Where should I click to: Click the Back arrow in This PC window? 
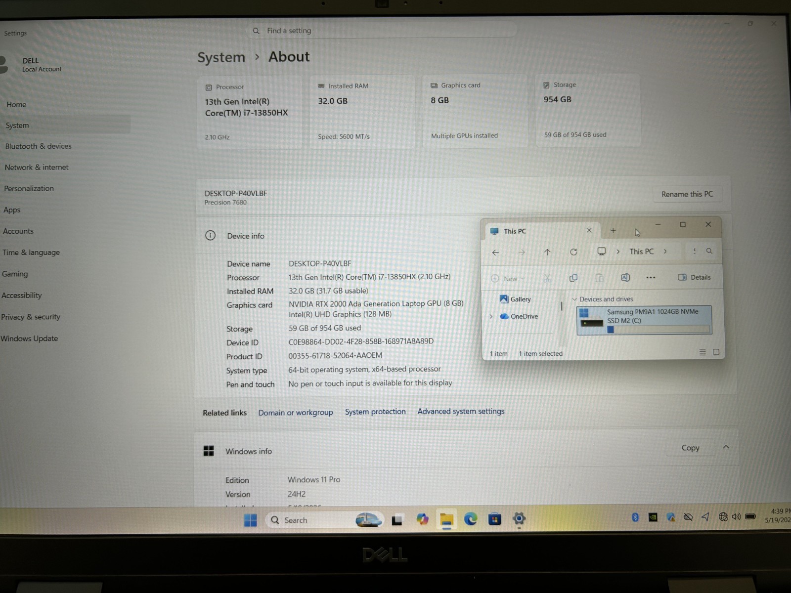(x=495, y=253)
